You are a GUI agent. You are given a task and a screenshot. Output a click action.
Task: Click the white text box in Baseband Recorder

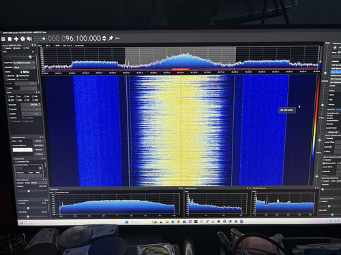pos(23,150)
